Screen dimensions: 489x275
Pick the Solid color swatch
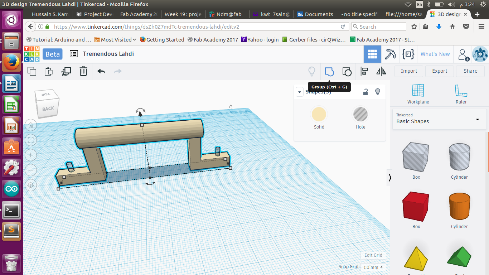tap(319, 115)
